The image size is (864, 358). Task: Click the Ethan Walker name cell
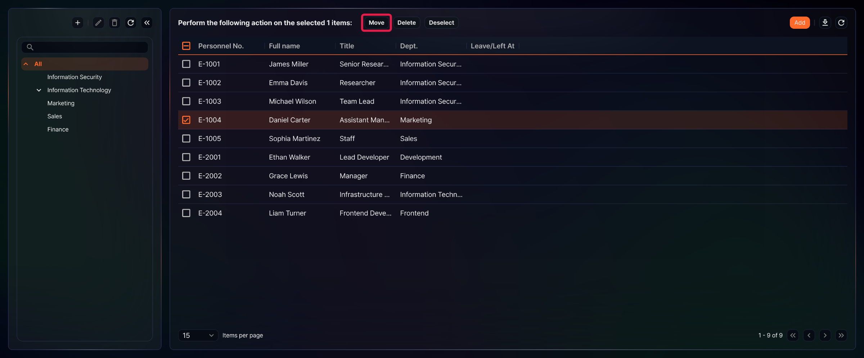click(289, 157)
